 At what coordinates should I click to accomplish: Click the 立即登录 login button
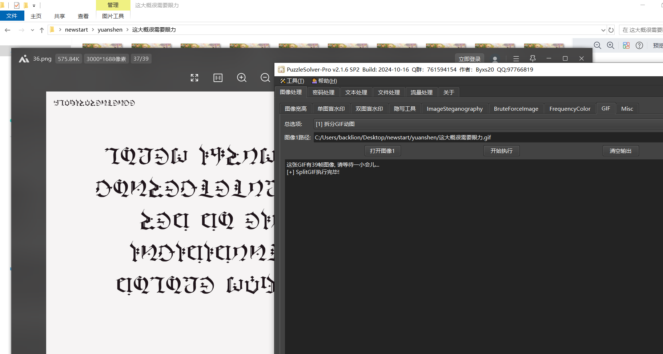(x=469, y=59)
